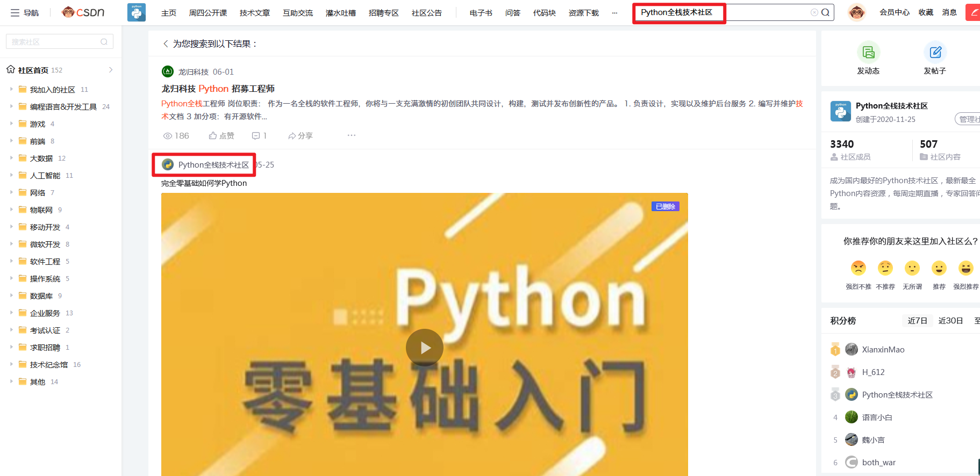Click the sidebar community search icon

(104, 41)
